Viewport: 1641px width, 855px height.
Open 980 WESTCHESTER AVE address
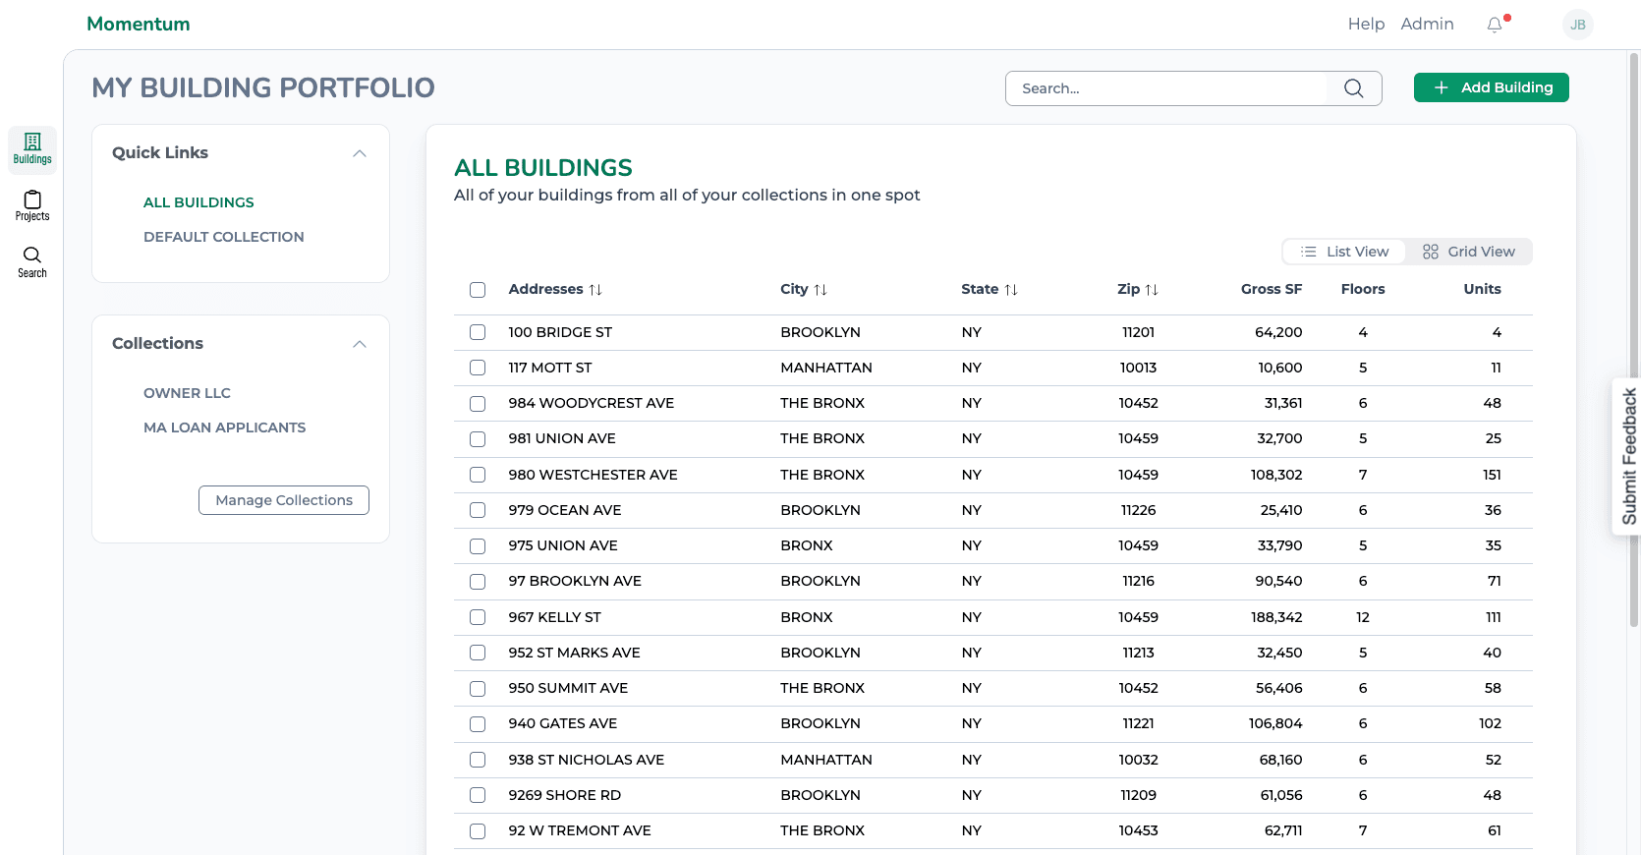point(593,475)
